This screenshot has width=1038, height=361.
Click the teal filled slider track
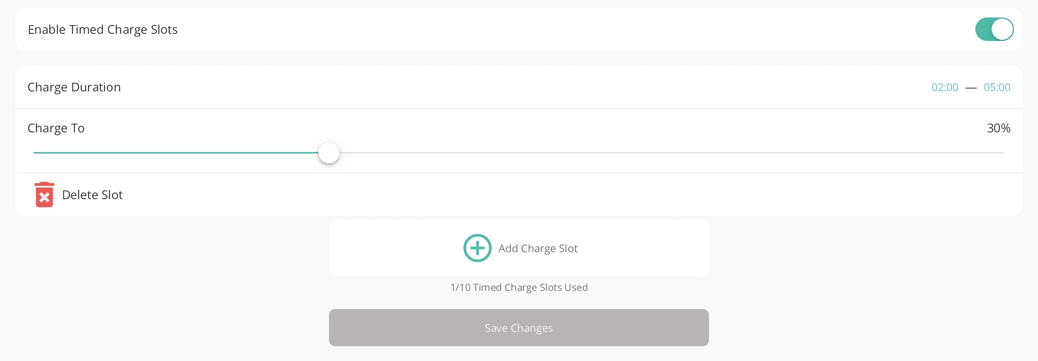(x=176, y=153)
